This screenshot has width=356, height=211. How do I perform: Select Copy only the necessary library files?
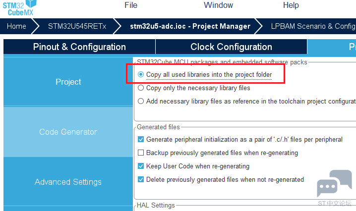pyautogui.click(x=141, y=88)
